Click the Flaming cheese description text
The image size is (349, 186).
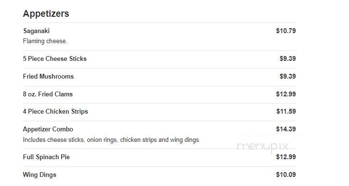(45, 41)
